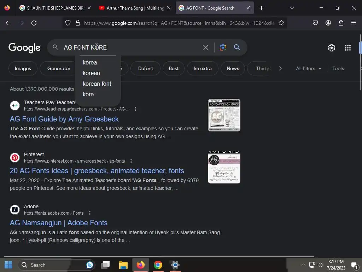
Task: Click the Bing chat icon in taskbar search
Action: [89, 265]
